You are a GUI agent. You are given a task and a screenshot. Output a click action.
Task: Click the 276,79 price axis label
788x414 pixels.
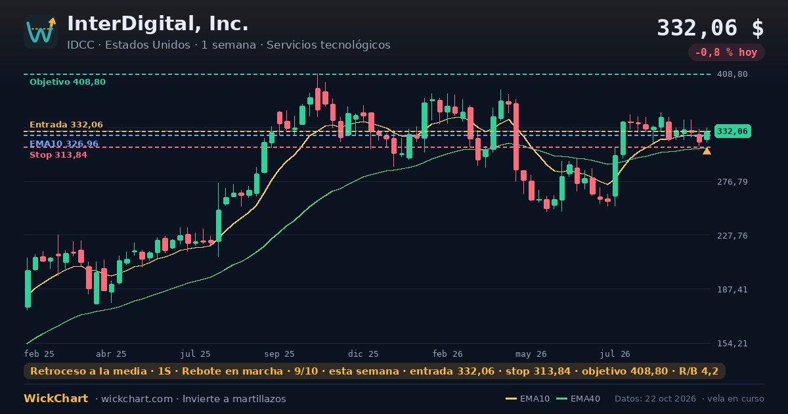tap(732, 182)
